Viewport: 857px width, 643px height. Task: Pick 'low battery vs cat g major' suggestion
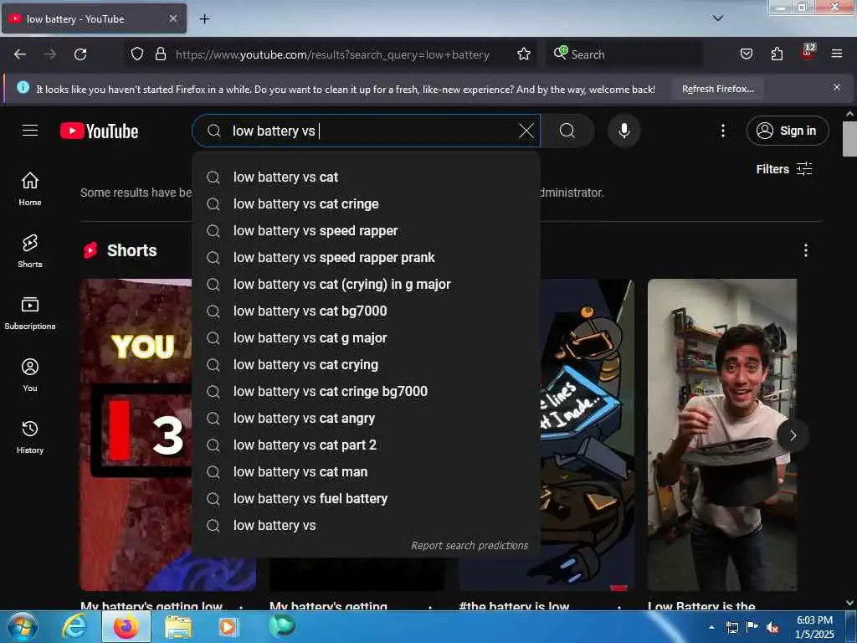pos(366,338)
